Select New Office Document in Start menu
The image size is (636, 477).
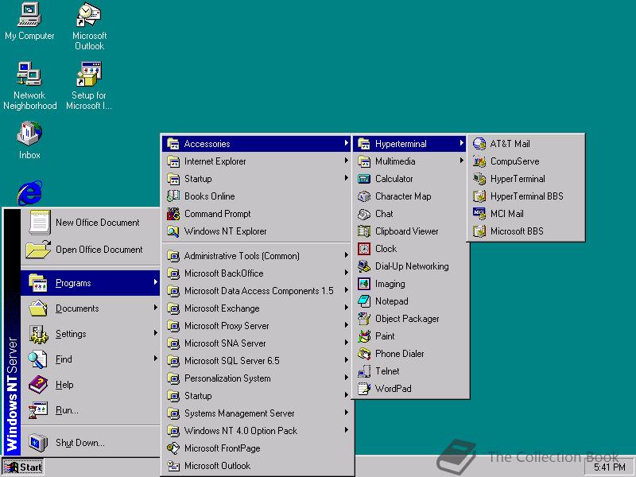tap(90, 223)
